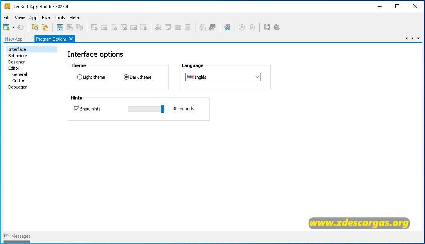Toggle the Show hints checkbox
Viewport: 425px width, 244px height.
(x=76, y=109)
